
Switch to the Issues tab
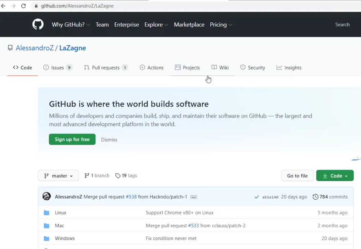(x=57, y=68)
